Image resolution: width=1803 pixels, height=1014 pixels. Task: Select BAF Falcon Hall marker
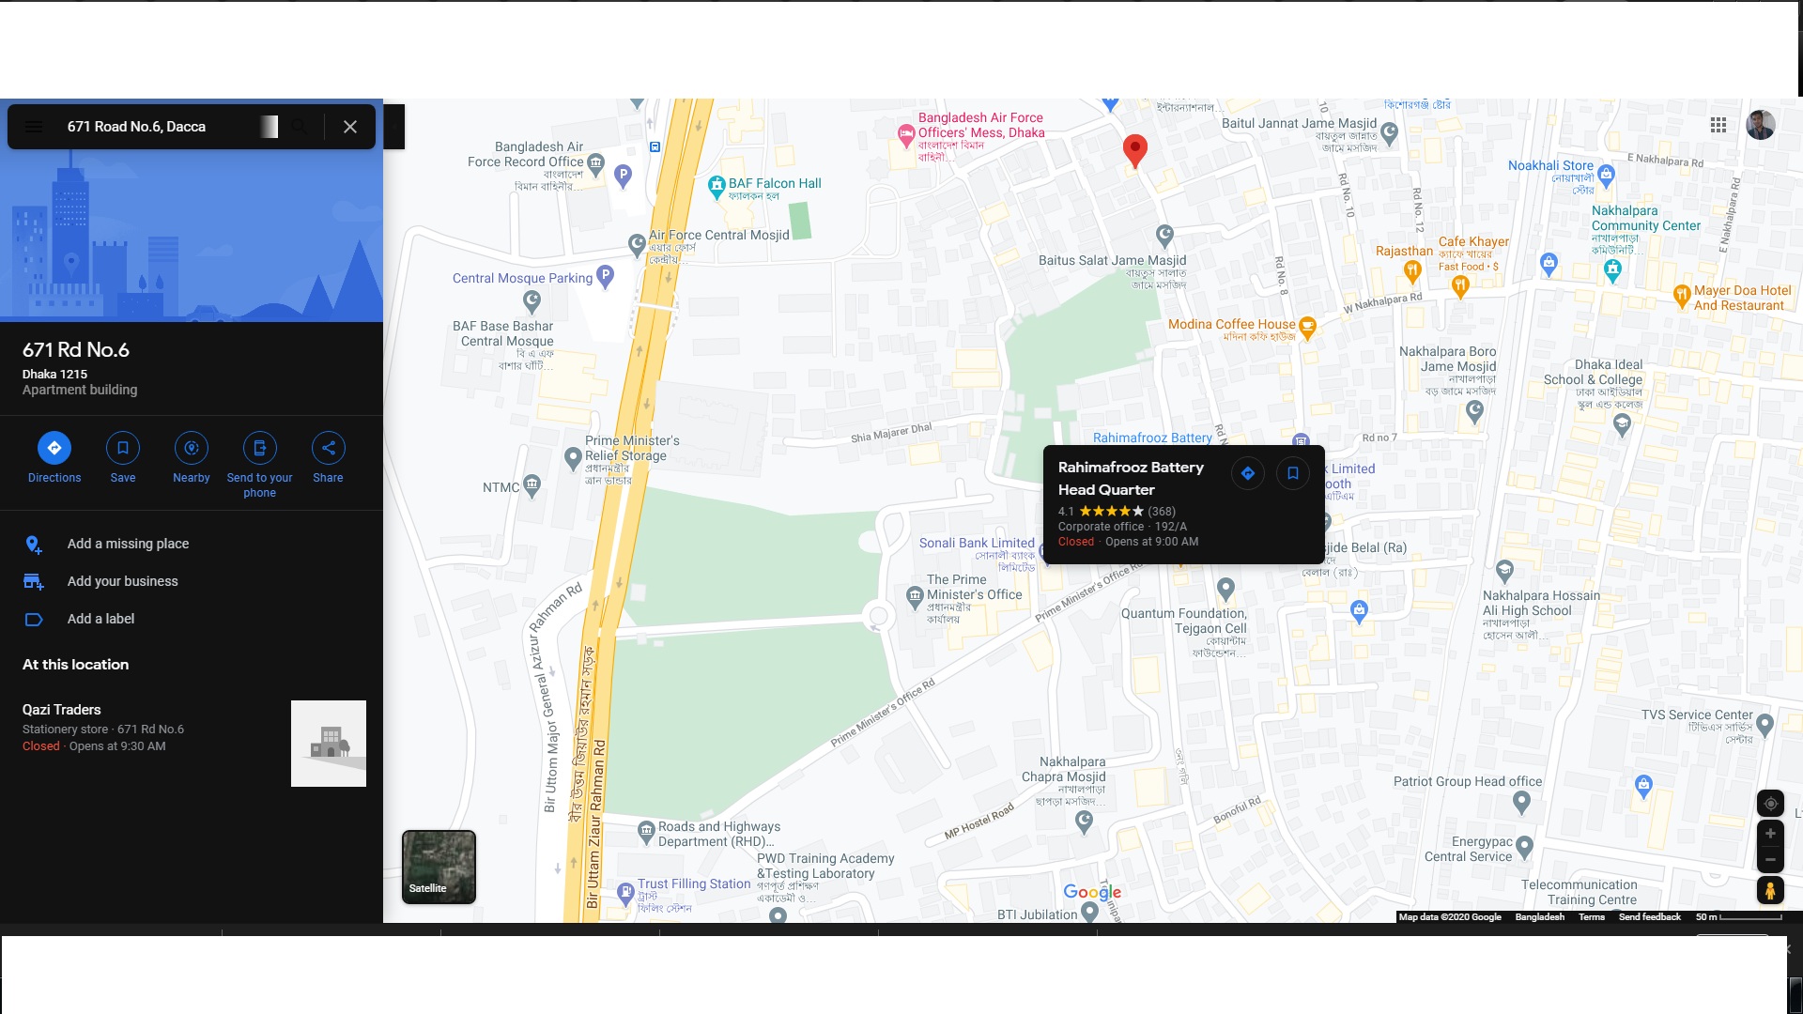[x=717, y=186]
